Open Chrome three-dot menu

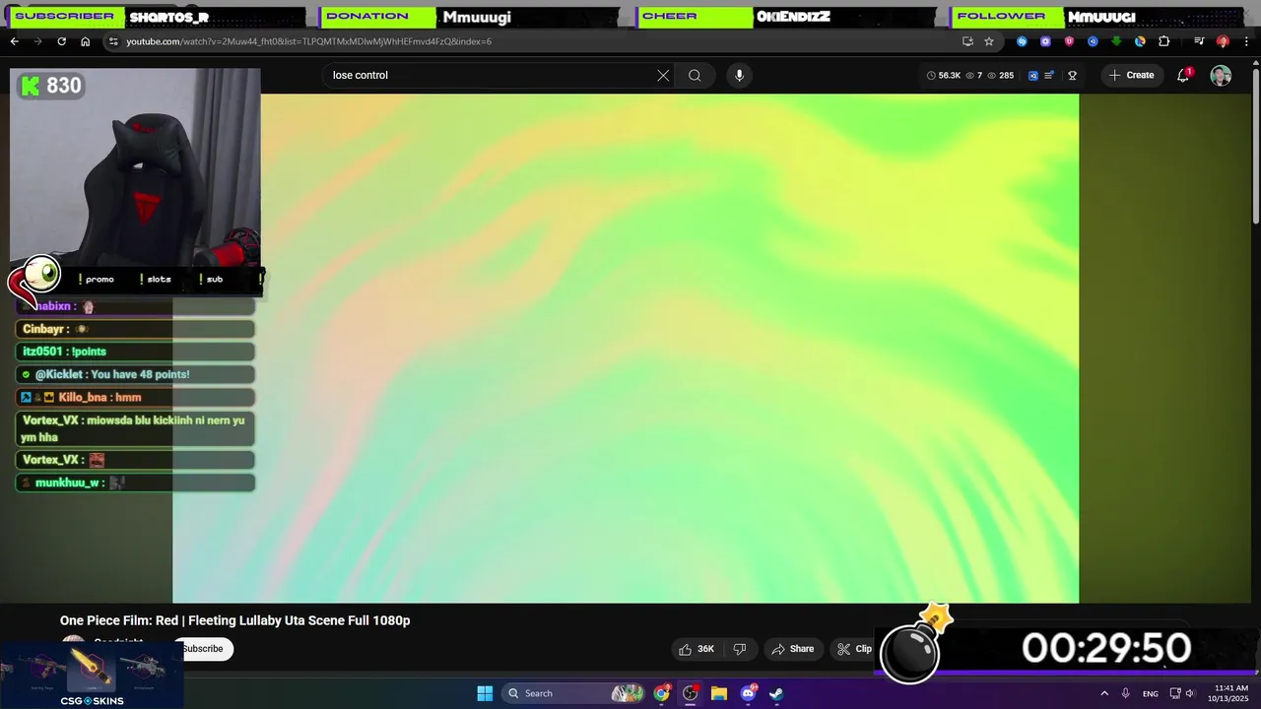[1244, 41]
